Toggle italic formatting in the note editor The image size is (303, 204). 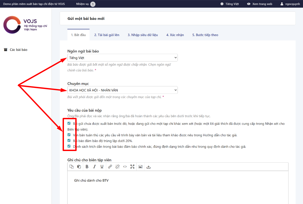point(94,167)
